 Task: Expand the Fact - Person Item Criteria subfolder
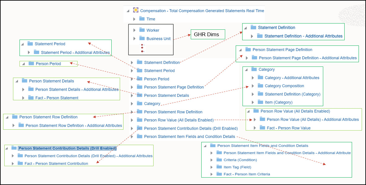point(212,174)
